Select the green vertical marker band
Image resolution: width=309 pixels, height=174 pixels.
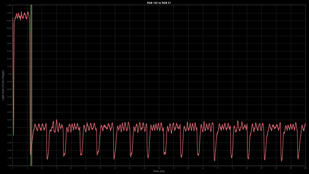[31, 85]
